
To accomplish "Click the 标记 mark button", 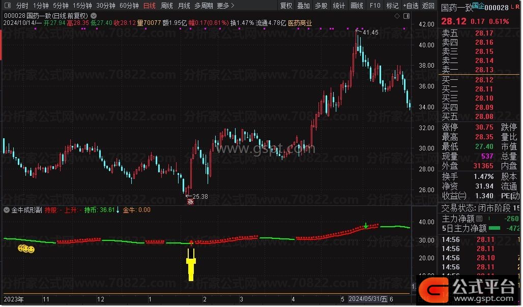I will (x=392, y=6).
